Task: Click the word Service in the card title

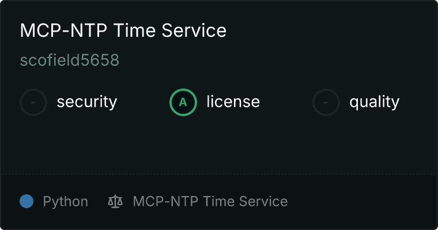Action: [x=194, y=30]
